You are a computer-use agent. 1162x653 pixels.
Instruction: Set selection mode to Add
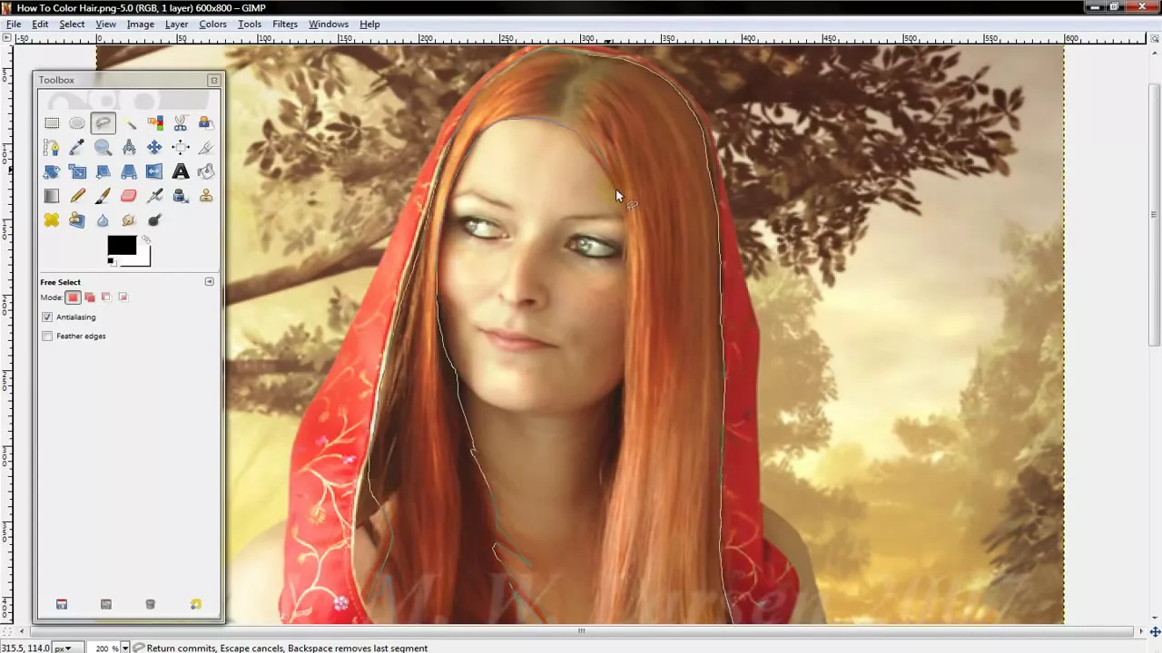tap(89, 297)
